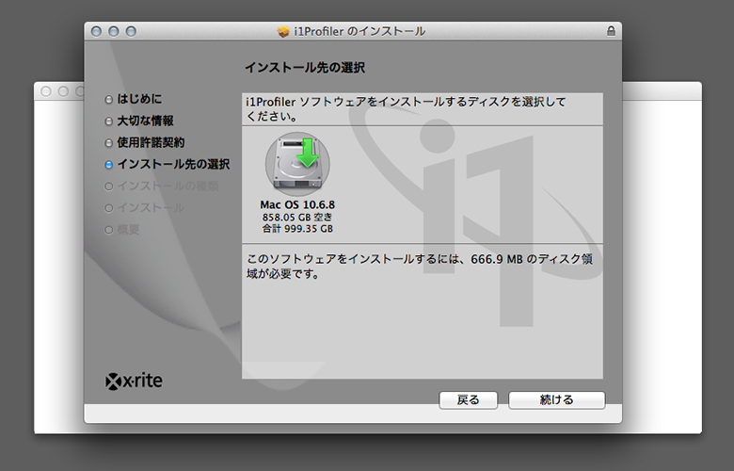The height and width of the screenshot is (471, 734).
Task: Open the 使用許諾契約 step in the sidebar
Action: pyautogui.click(x=151, y=142)
